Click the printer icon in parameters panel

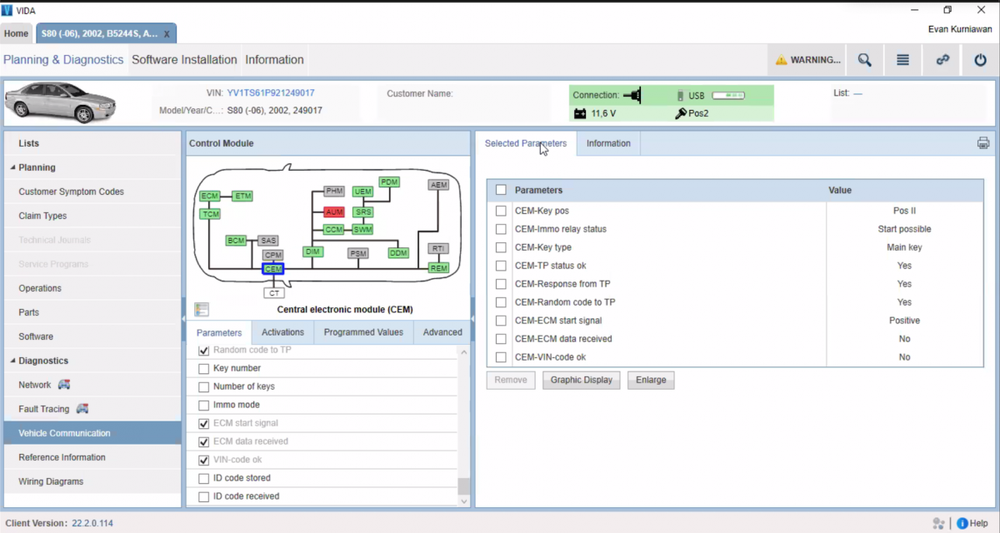click(x=983, y=143)
